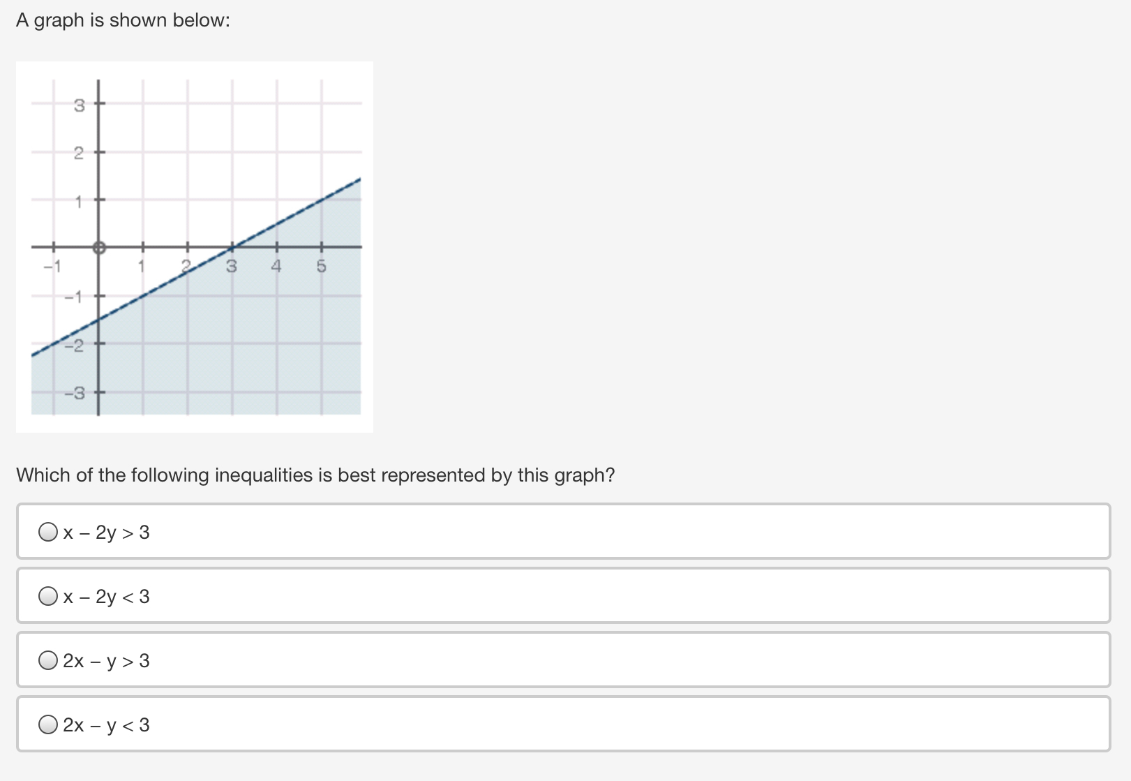
Task: Click the y-axis label 2 on the graph
Action: pos(79,153)
